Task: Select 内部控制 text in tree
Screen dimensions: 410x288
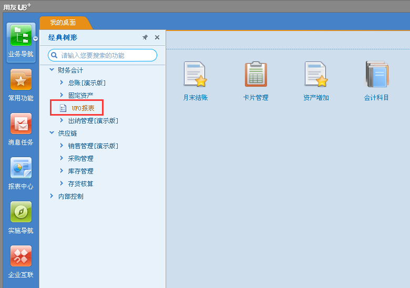Action: coord(71,196)
